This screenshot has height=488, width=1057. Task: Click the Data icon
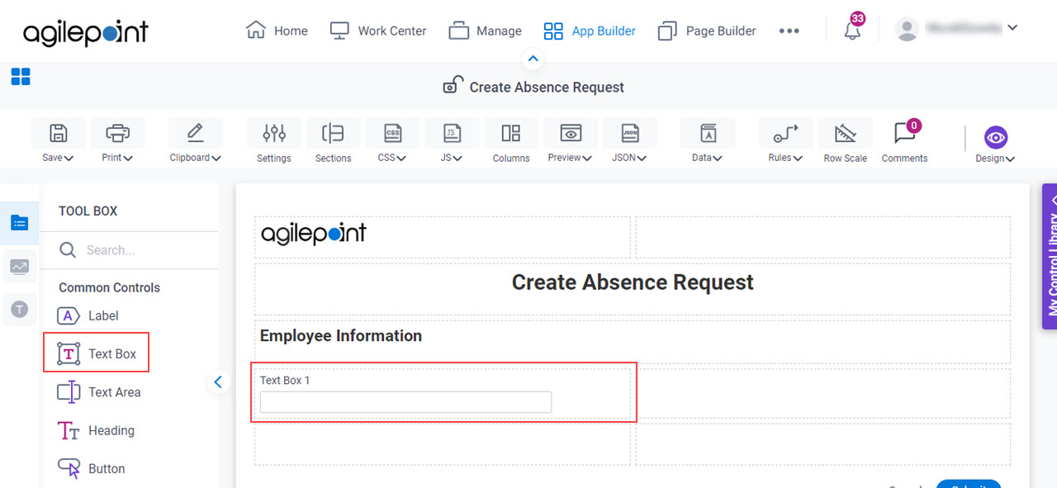click(708, 133)
